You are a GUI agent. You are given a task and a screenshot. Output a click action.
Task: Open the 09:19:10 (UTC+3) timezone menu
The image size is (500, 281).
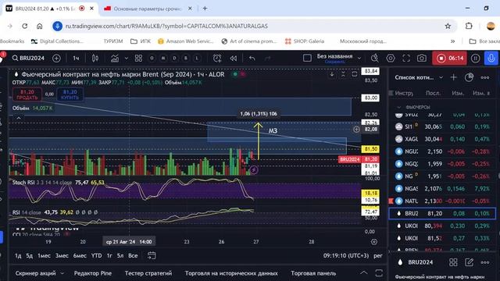coord(345,255)
